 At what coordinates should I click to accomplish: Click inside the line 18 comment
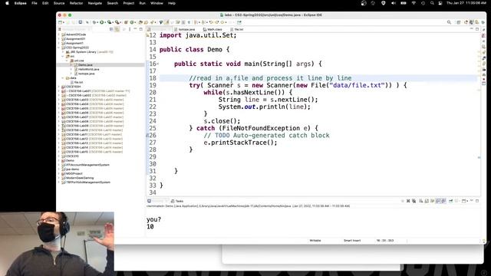pyautogui.click(x=270, y=78)
